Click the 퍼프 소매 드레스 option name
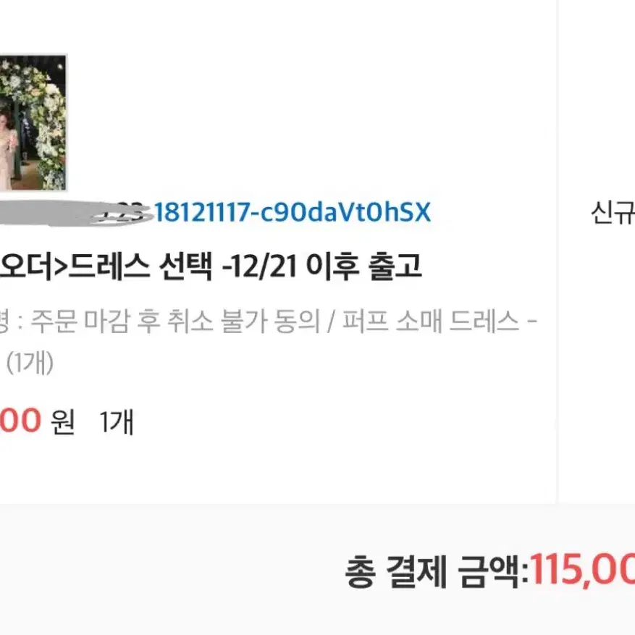The image size is (635, 635). (x=431, y=321)
